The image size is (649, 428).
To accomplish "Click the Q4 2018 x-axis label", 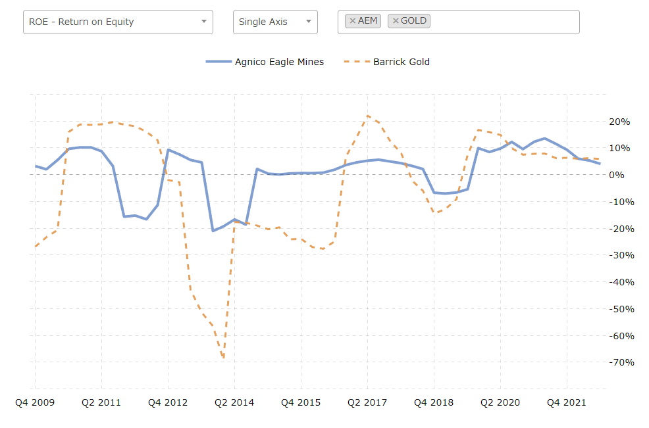I will [434, 402].
